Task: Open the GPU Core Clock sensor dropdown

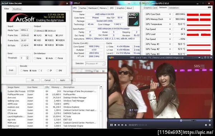Action: tap(170, 14)
